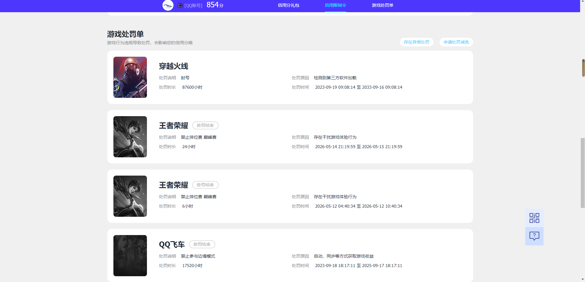
Task: Click the scrollbar down arrow
Action: click(x=583, y=279)
